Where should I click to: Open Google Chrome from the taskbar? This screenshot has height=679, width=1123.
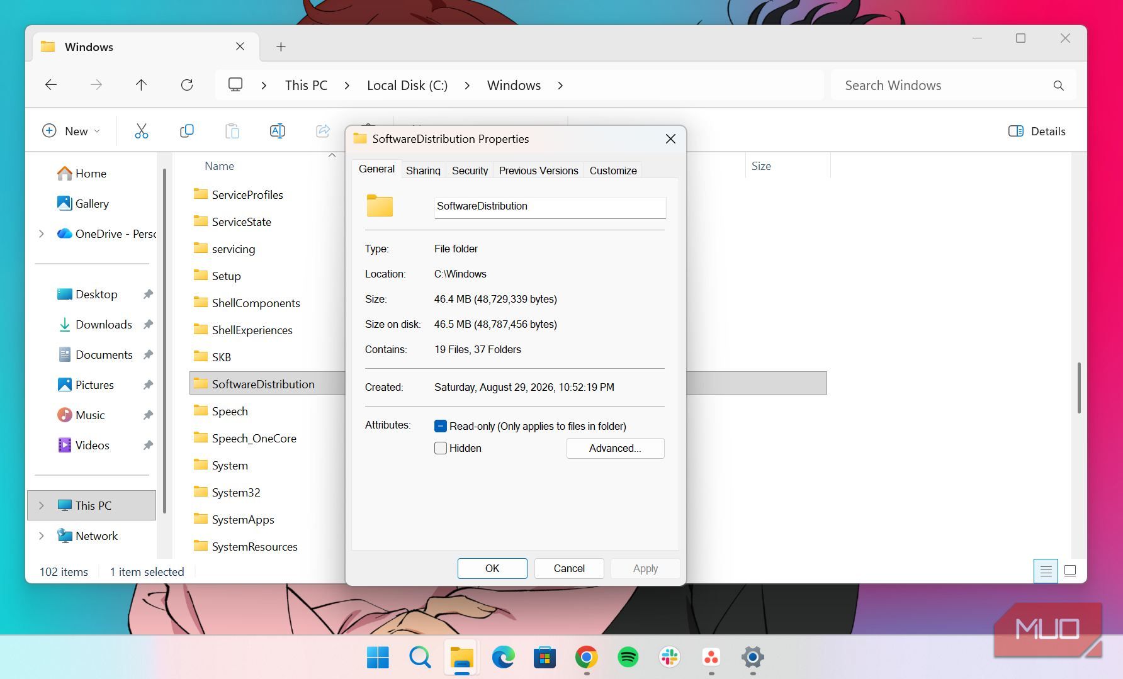pyautogui.click(x=586, y=657)
